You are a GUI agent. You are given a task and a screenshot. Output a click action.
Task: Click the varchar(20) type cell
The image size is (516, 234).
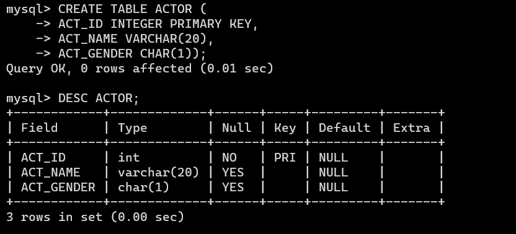[159, 173]
